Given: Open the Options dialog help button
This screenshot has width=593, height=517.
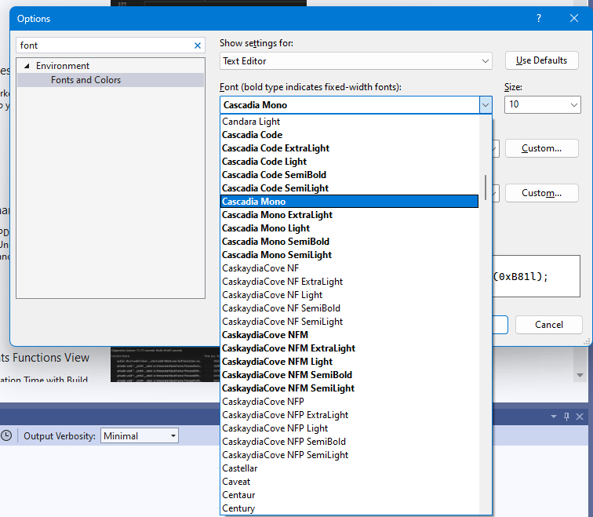Looking at the screenshot, I should coord(539,18).
